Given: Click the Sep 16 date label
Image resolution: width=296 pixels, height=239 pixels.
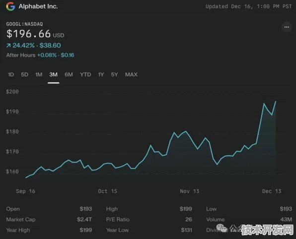Looking at the screenshot, I should point(25,191).
